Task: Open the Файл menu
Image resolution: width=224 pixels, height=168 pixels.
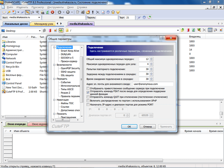Action: click(10, 7)
